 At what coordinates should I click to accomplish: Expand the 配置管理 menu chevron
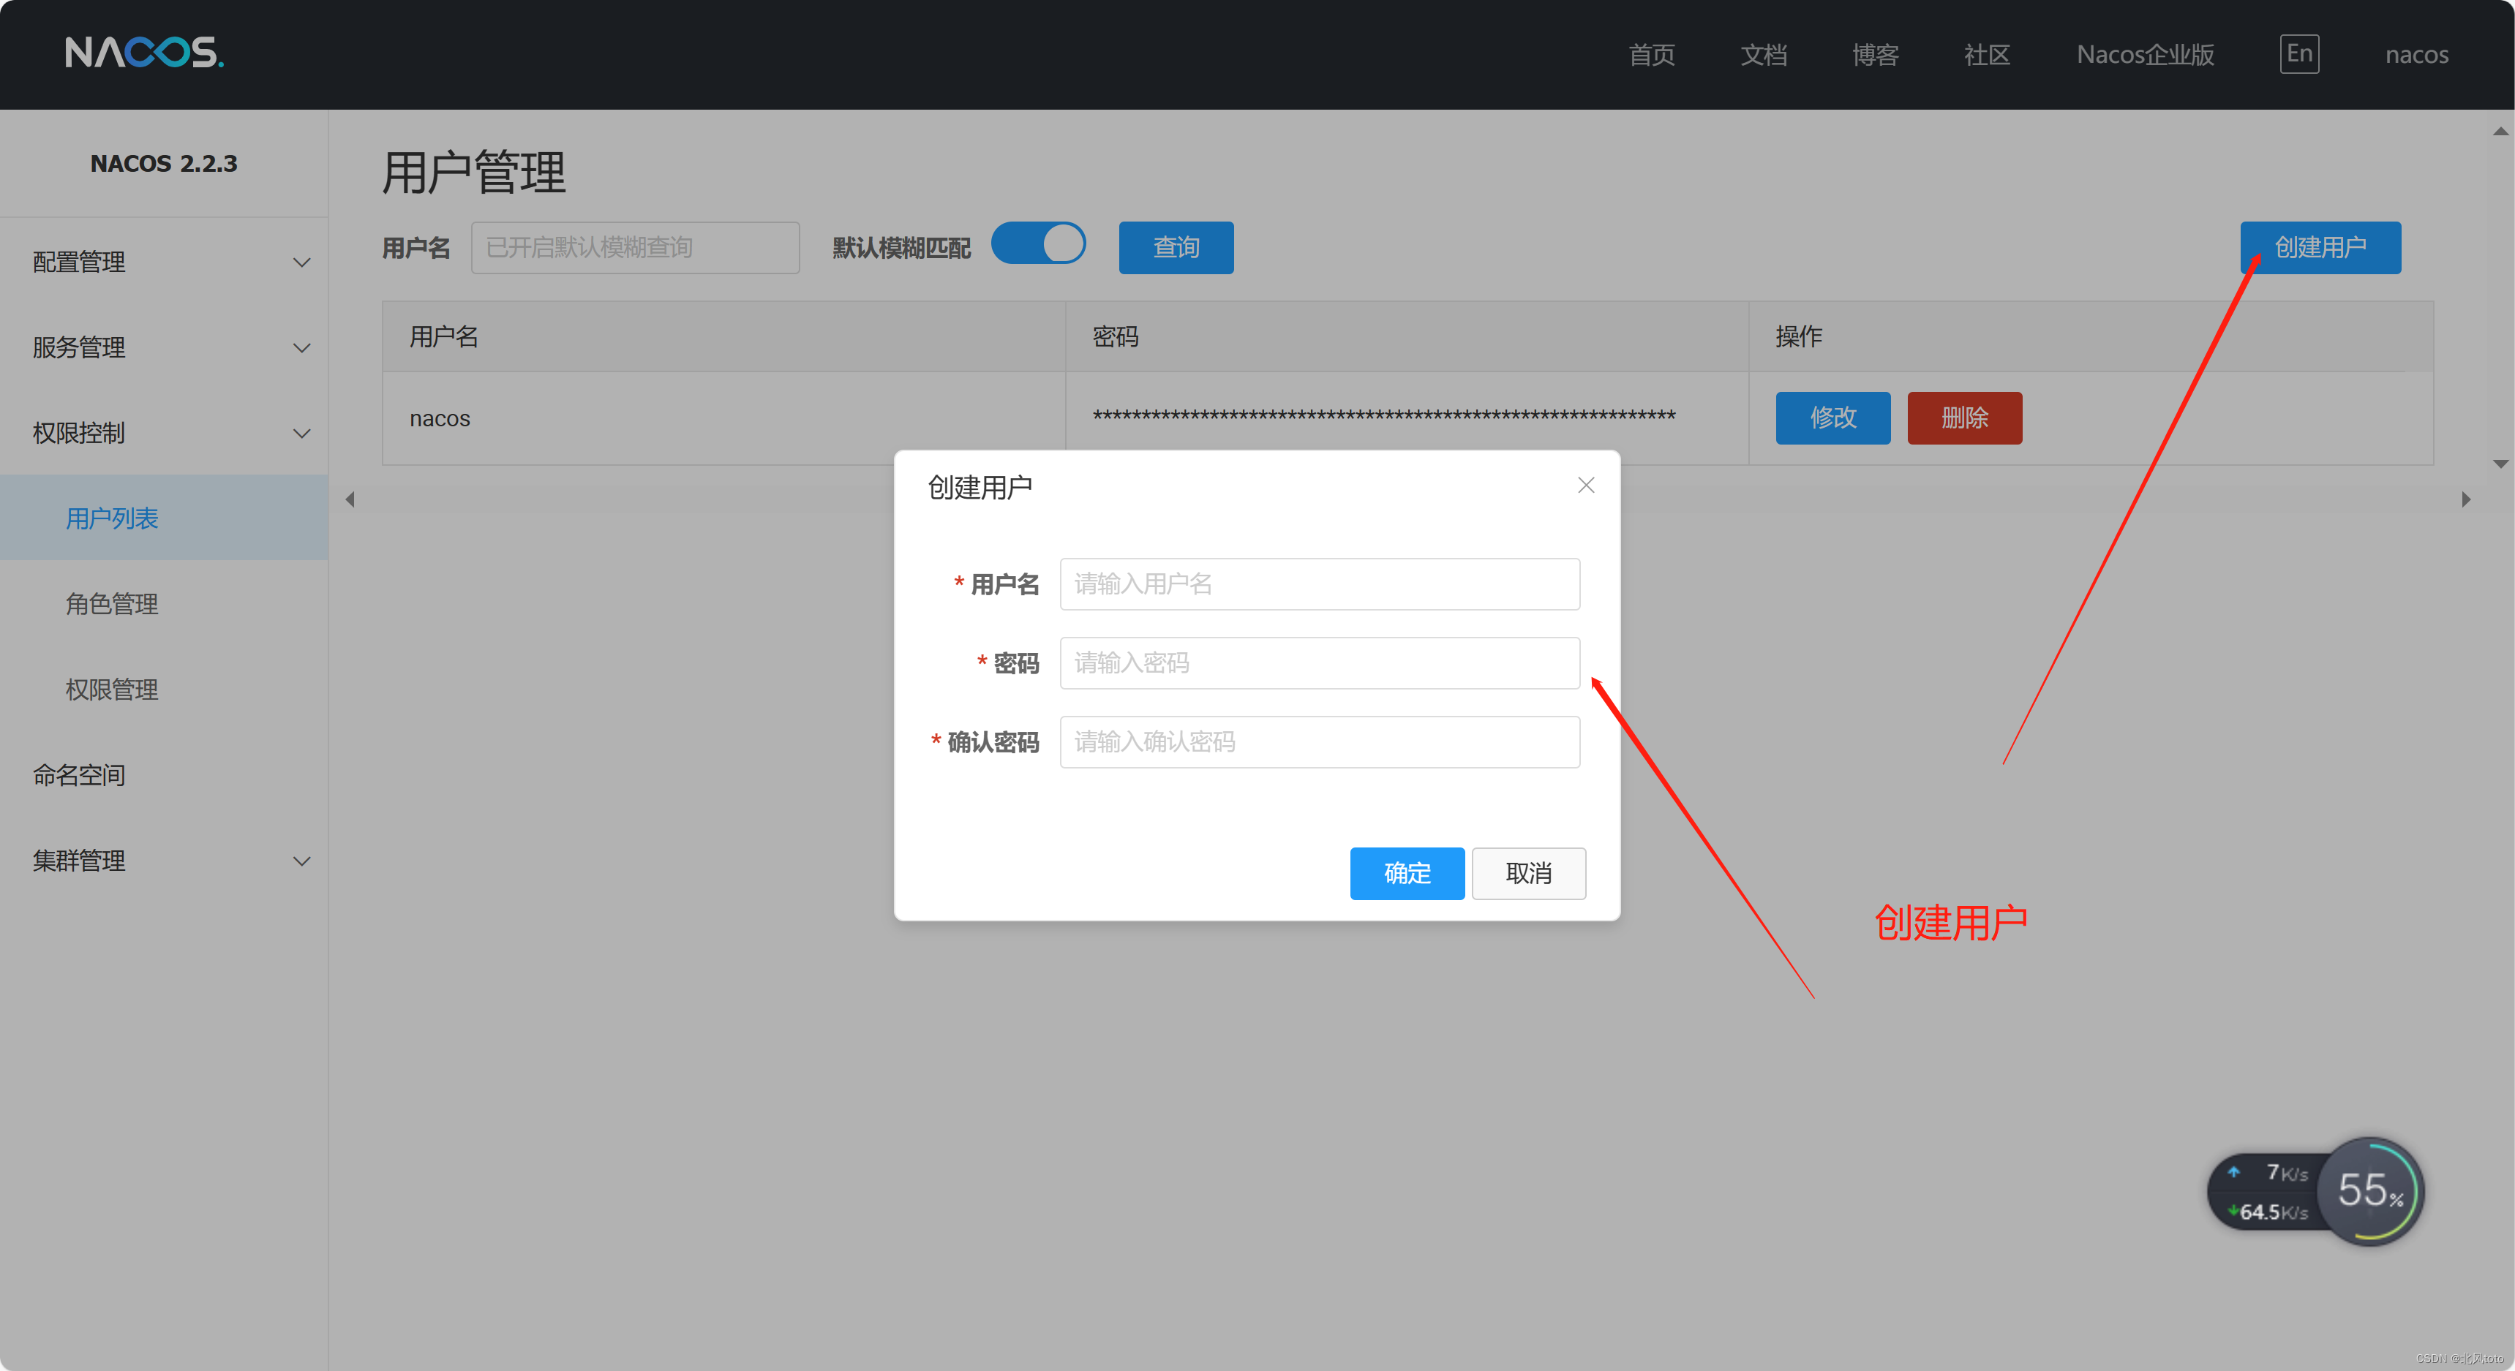301,263
